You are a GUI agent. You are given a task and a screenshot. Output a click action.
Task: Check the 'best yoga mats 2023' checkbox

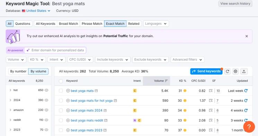pos(61,130)
